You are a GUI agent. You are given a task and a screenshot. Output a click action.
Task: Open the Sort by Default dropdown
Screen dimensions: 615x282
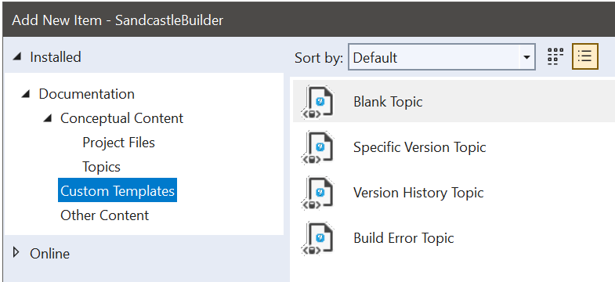[442, 57]
